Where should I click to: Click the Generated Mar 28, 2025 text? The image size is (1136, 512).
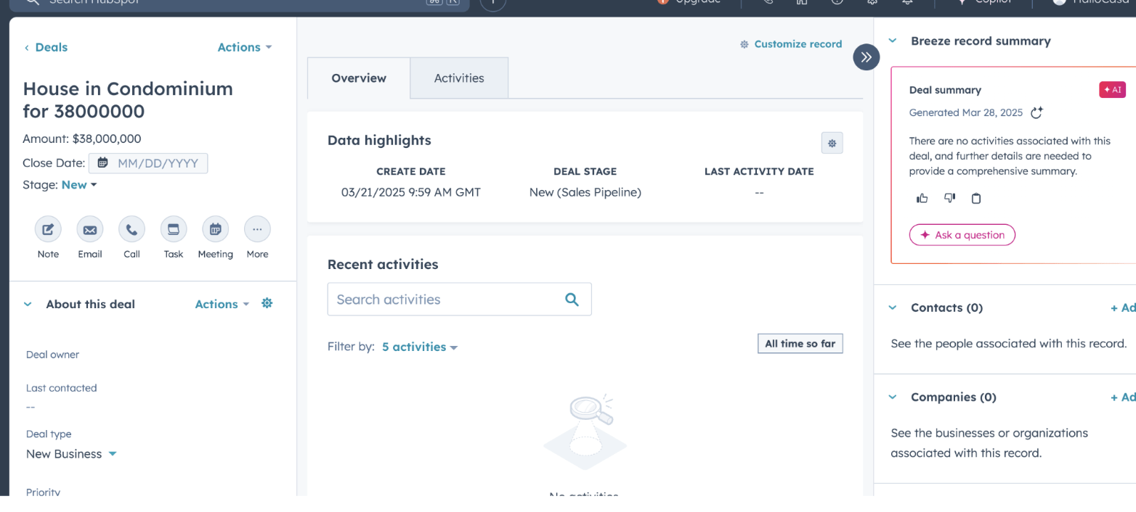point(966,112)
